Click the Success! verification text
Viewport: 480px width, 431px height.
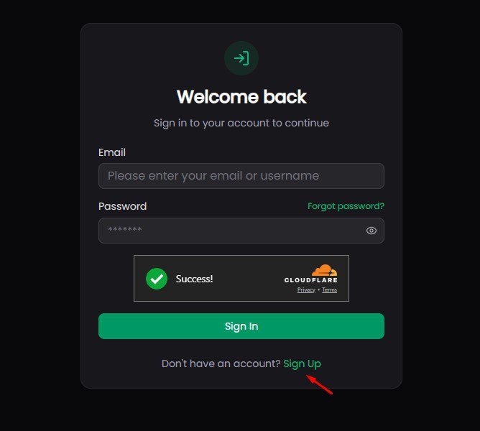(194, 279)
